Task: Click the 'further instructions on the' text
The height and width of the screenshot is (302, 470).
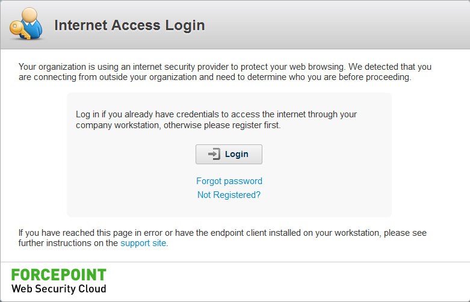Action: click(x=68, y=243)
